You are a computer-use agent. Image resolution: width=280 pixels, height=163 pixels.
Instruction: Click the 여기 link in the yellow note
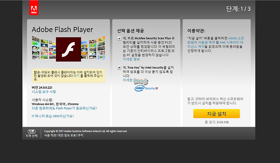pyautogui.click(x=77, y=75)
